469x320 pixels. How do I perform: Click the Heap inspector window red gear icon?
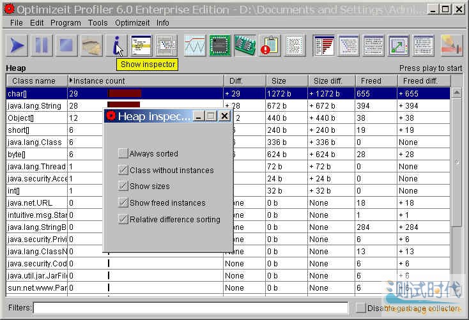(111, 116)
